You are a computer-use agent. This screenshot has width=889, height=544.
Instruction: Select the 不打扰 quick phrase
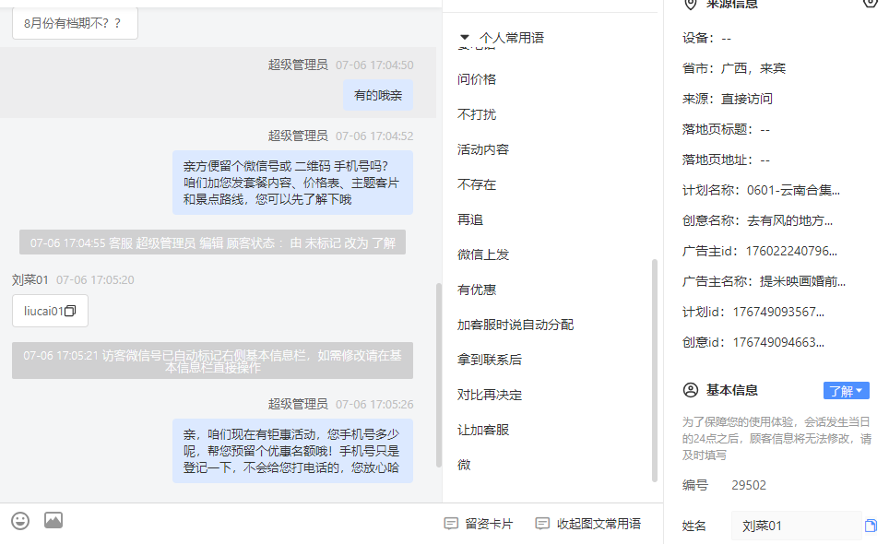coord(477,114)
